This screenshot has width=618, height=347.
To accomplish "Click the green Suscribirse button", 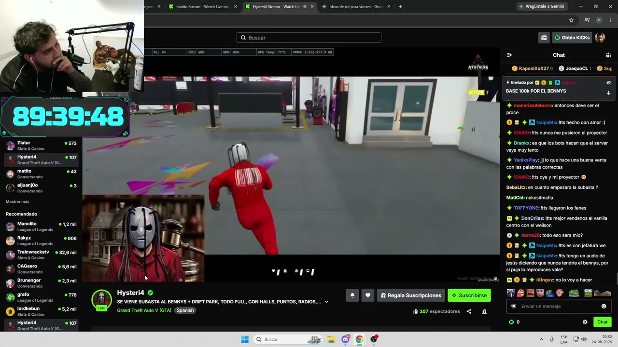I will pyautogui.click(x=469, y=295).
